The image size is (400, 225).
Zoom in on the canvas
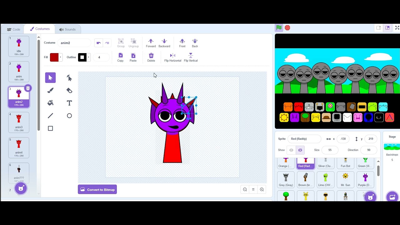[262, 189]
